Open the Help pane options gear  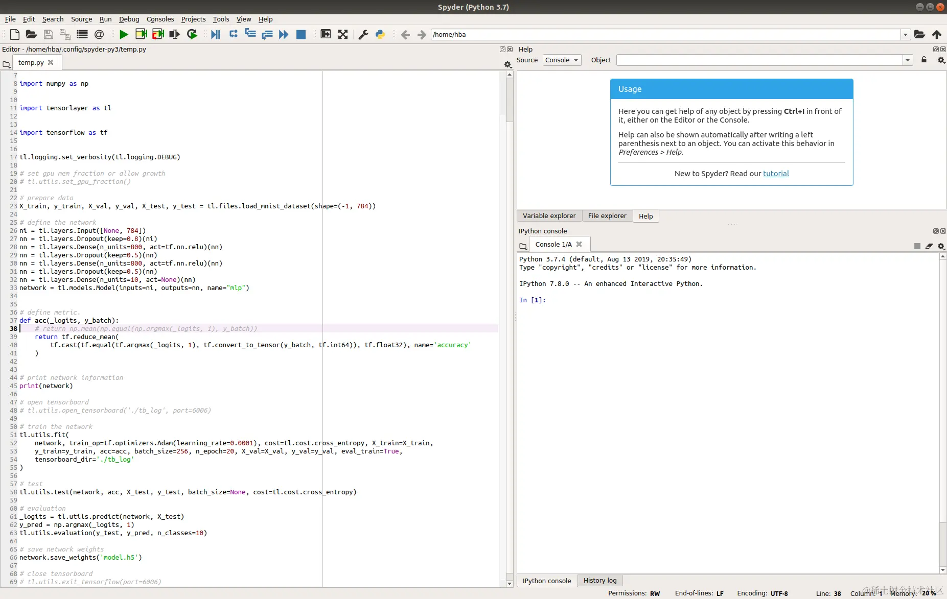[x=941, y=60]
